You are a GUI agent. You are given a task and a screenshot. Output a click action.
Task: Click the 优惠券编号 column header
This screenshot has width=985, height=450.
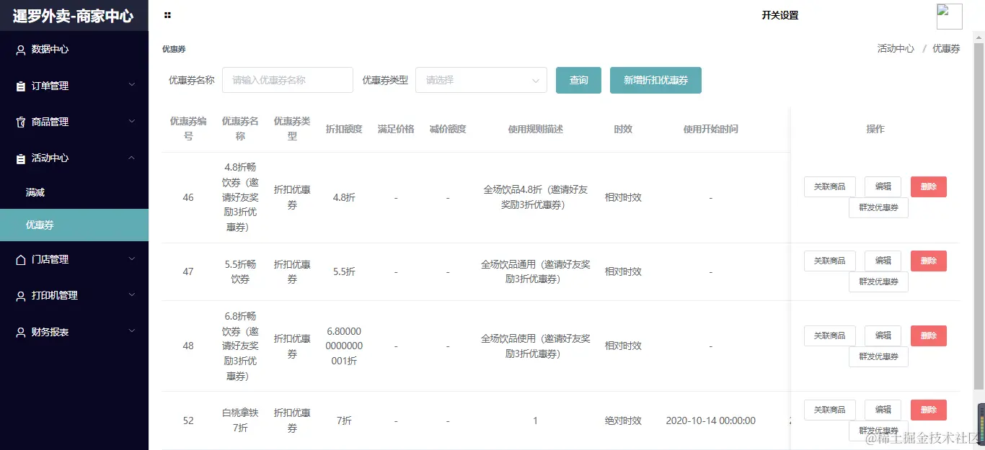click(188, 129)
